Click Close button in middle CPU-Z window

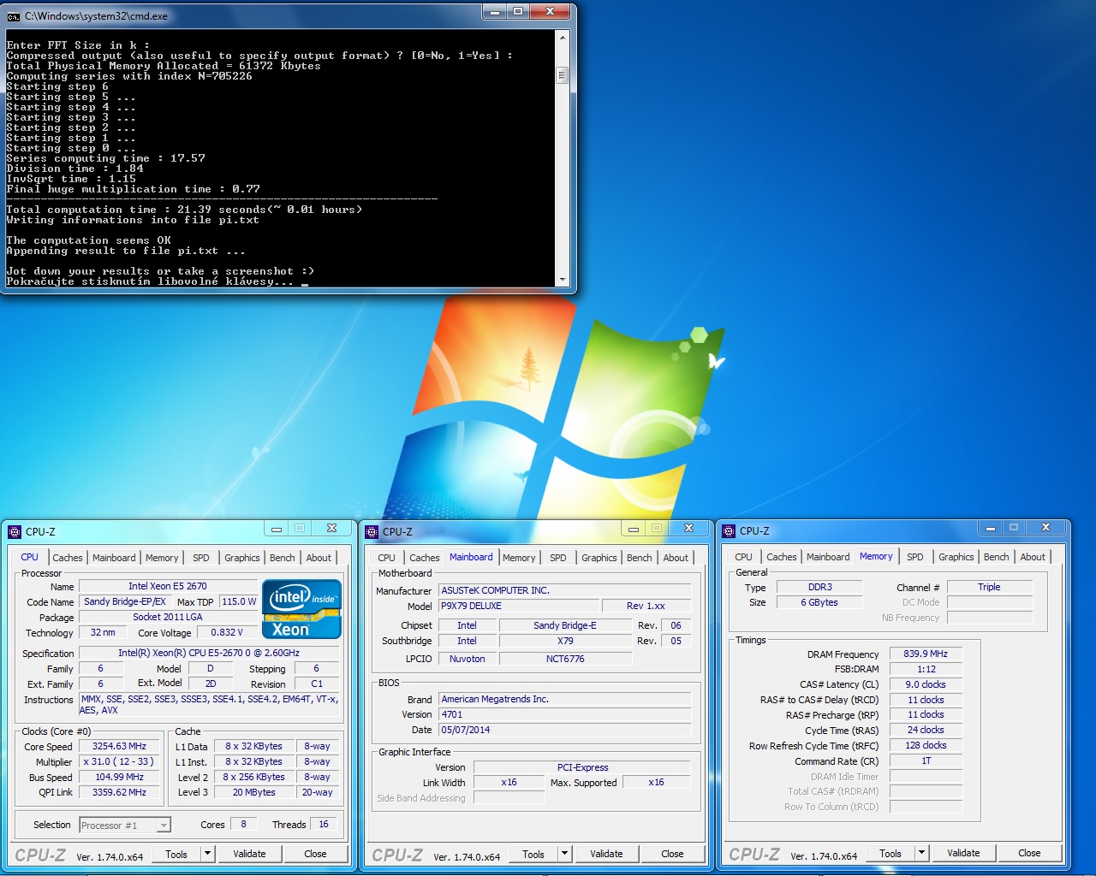pos(672,854)
